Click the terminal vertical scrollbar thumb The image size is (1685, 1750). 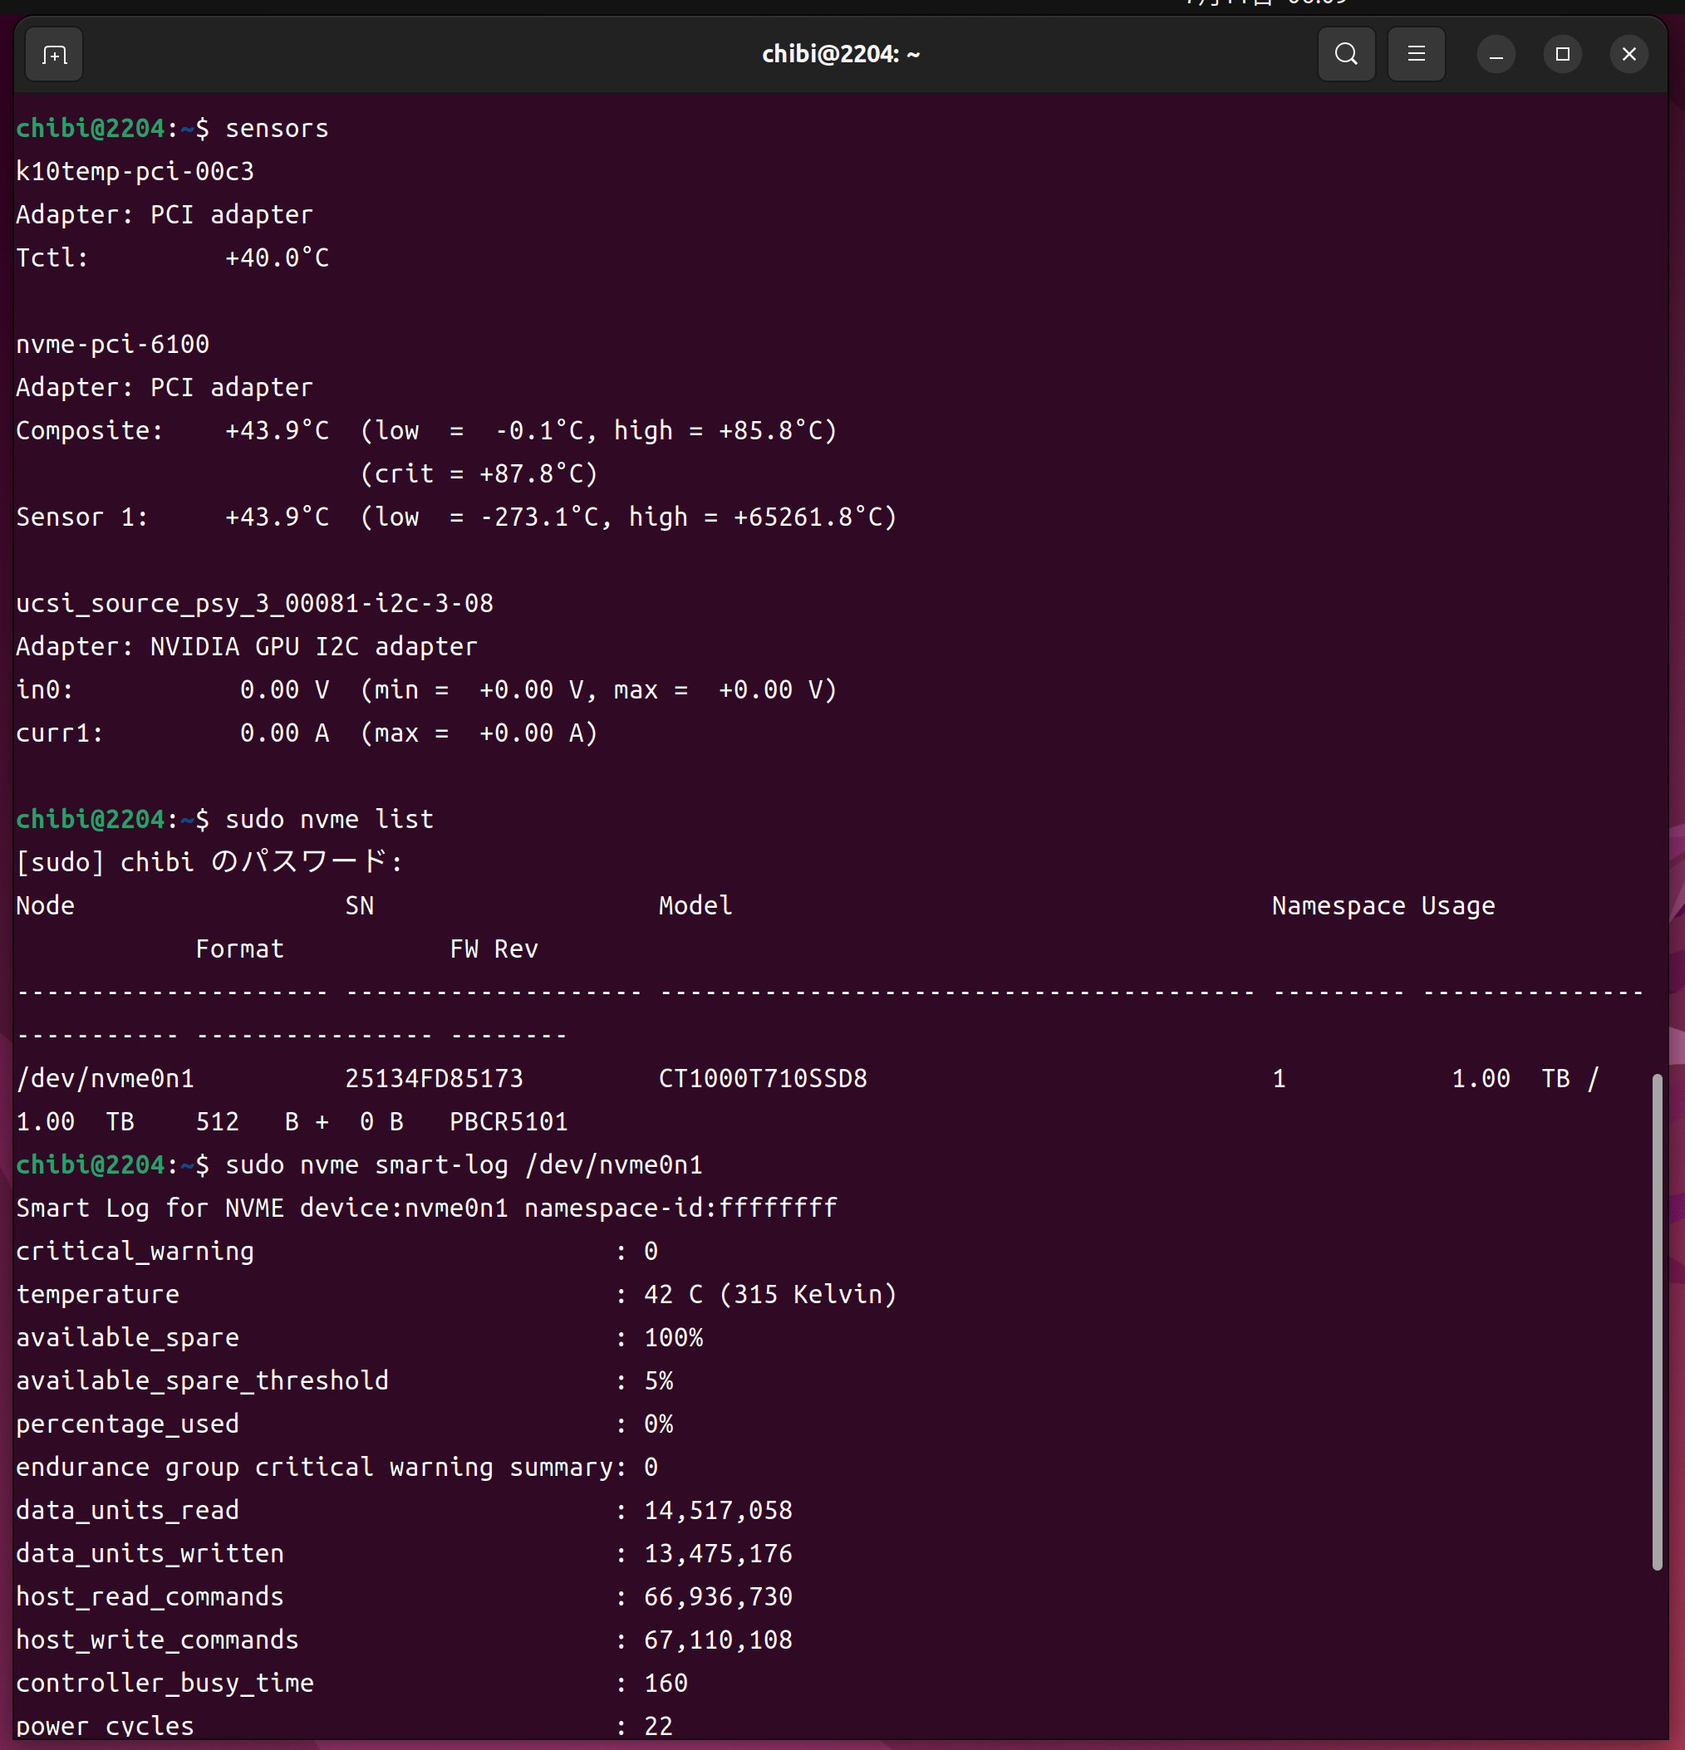(1657, 1321)
